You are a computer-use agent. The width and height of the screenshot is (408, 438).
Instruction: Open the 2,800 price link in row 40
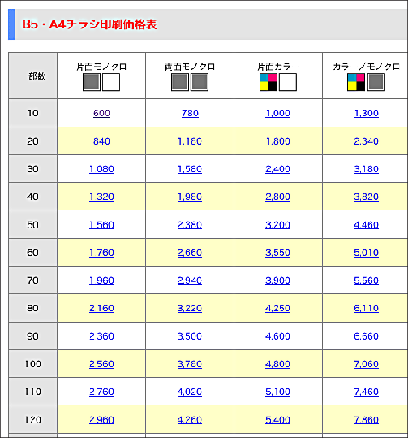pos(277,197)
